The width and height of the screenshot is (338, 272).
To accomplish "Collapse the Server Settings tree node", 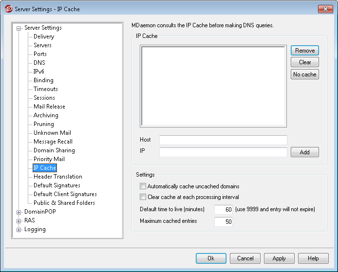I will tap(19, 28).
